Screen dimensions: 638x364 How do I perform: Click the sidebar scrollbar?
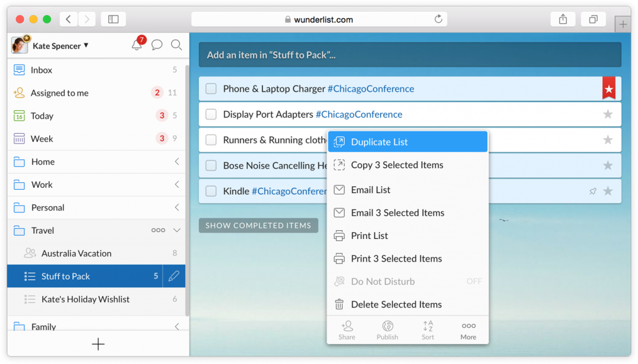click(187, 190)
